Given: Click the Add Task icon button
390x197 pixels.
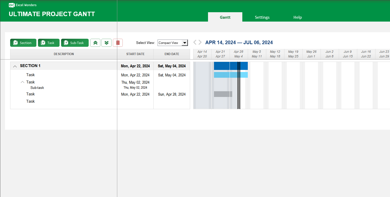Looking at the screenshot, I should [x=49, y=43].
